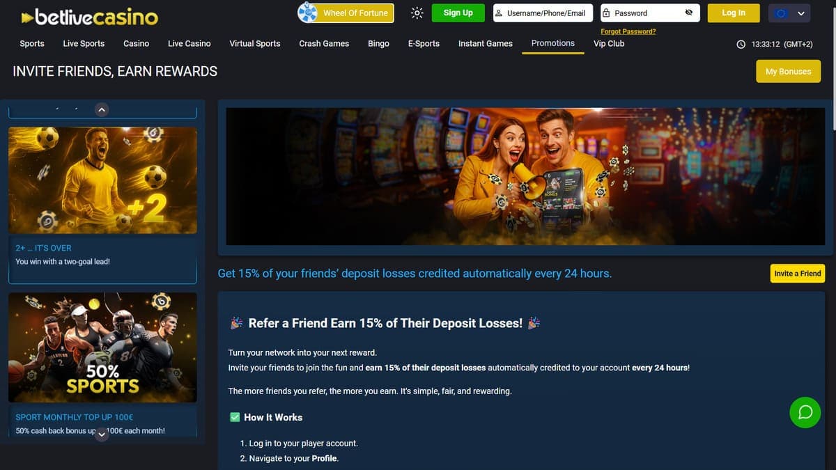Image resolution: width=836 pixels, height=470 pixels.
Task: Click the betlivecasino logo
Action: [89, 17]
